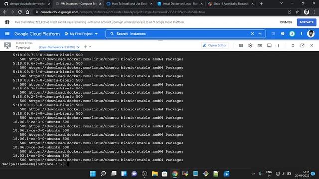Click the gift icon in trial banner
The width and height of the screenshot is (319, 179).
[7, 22]
